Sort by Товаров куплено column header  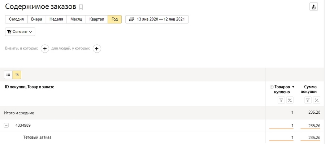pyautogui.click(x=282, y=89)
